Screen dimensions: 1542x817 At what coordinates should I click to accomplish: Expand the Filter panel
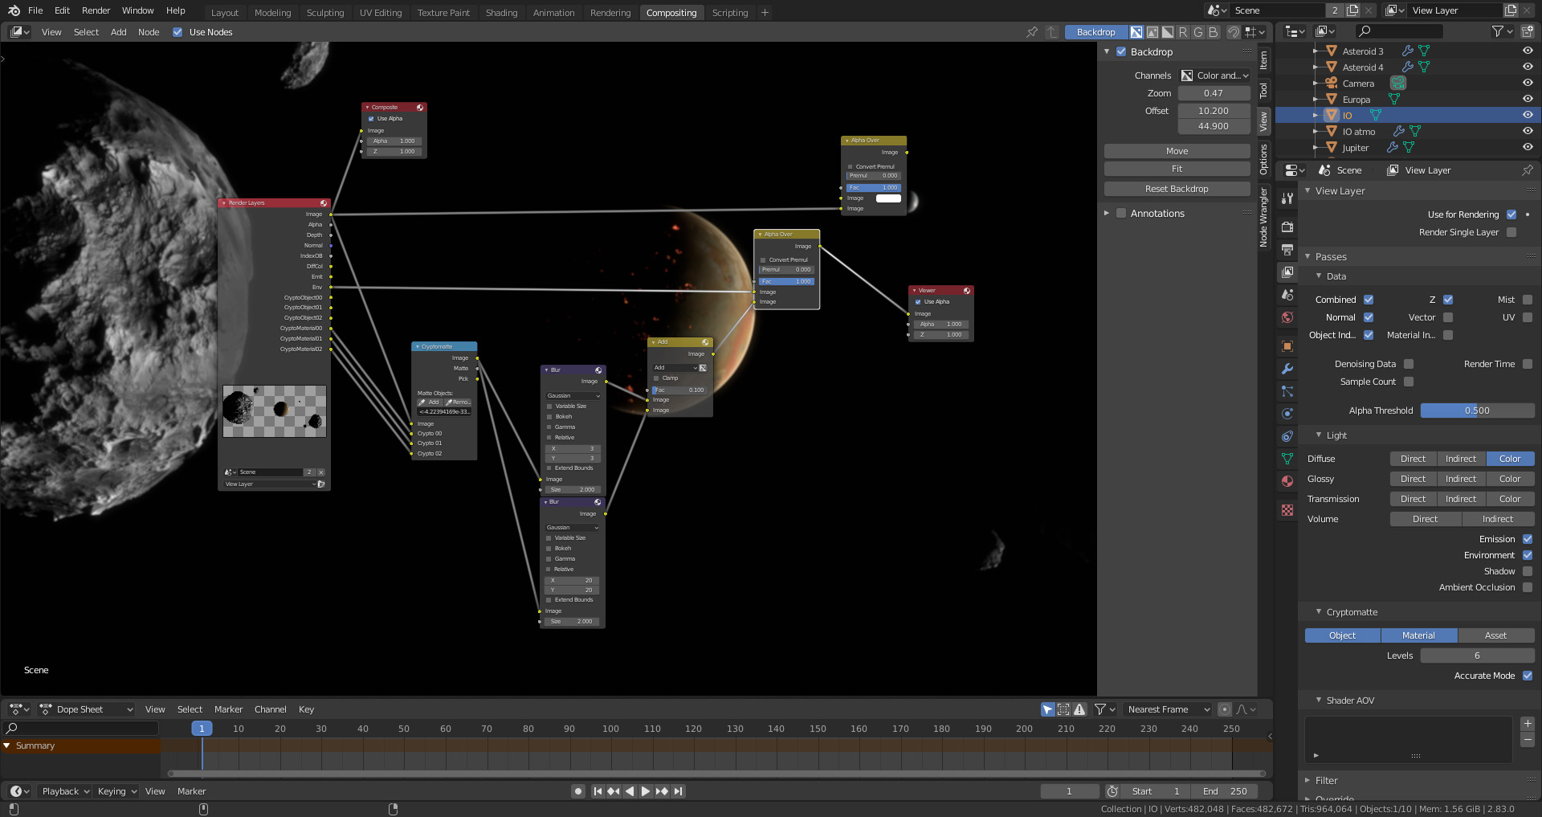coord(1308,780)
